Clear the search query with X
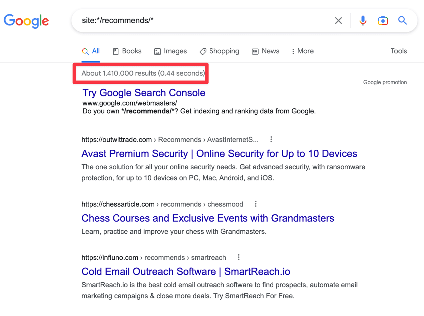 [338, 21]
